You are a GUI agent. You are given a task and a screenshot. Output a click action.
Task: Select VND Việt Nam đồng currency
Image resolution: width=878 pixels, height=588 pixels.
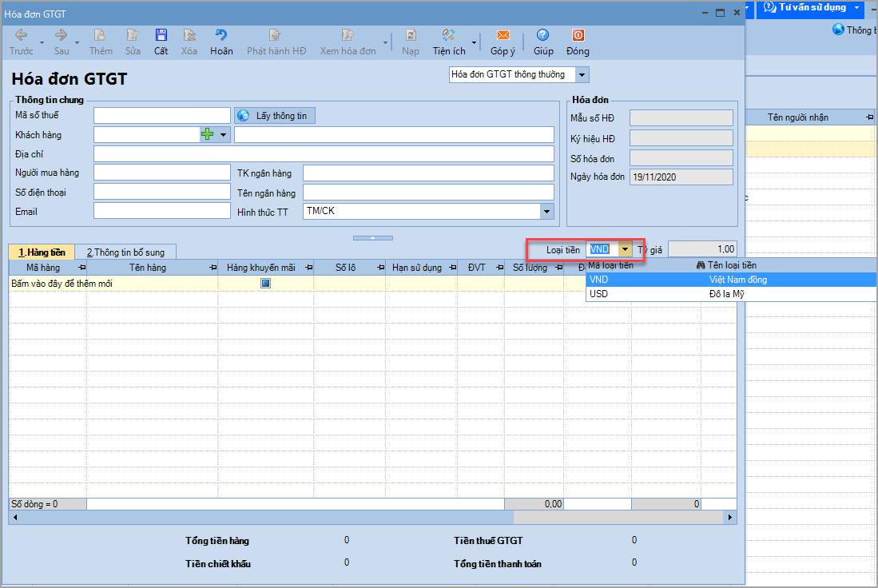[x=731, y=280]
